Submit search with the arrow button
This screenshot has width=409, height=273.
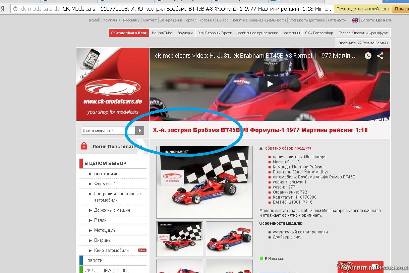pyautogui.click(x=140, y=130)
